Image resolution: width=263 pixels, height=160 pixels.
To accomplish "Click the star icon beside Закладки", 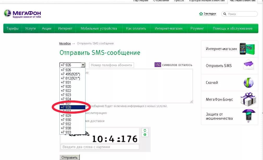I will click(201, 14).
